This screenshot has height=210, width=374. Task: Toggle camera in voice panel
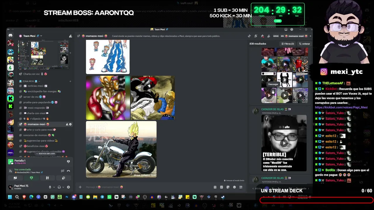[15, 178]
